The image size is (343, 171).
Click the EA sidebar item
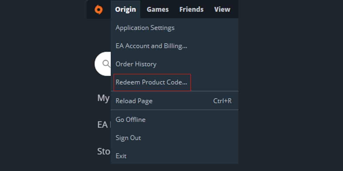pos(103,125)
